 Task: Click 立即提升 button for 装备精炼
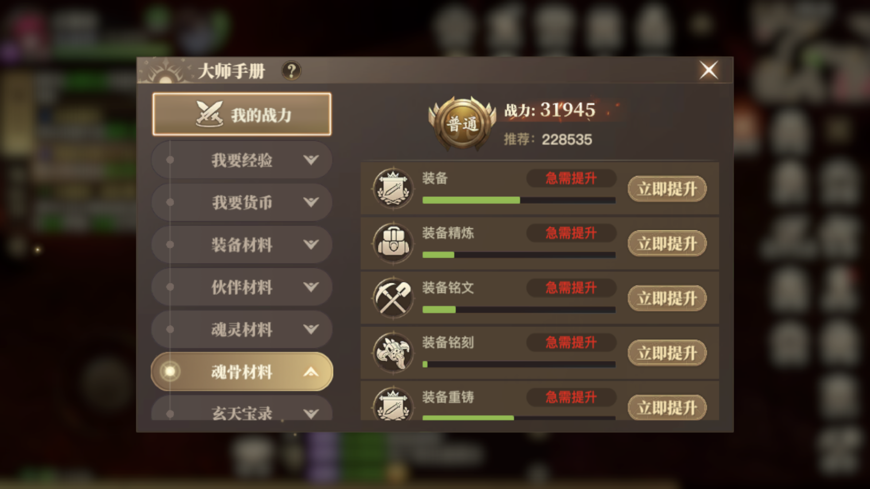point(667,243)
